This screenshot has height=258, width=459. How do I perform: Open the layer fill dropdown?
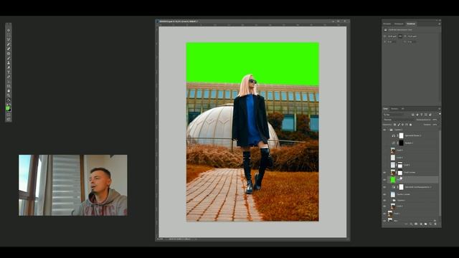tap(435, 125)
